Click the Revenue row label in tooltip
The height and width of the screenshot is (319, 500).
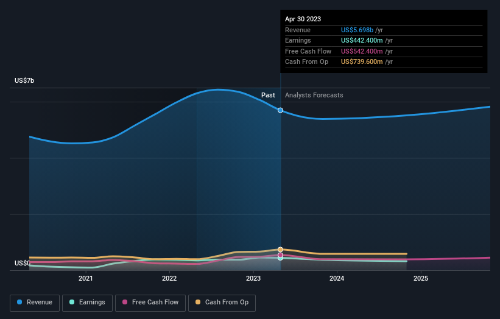pos(298,30)
